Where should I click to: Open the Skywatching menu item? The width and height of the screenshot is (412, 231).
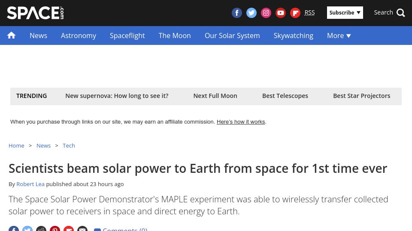294,36
